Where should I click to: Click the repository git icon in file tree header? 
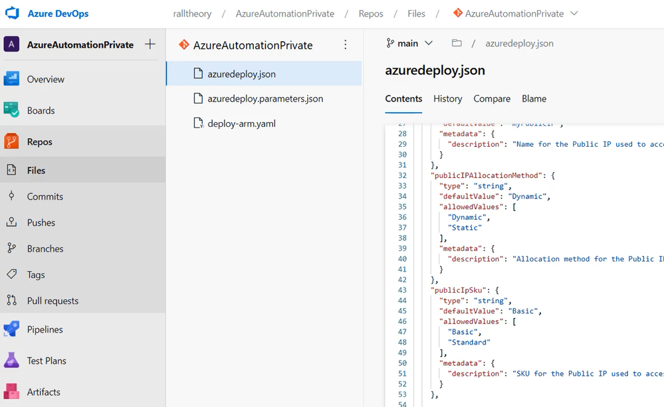[x=184, y=44]
